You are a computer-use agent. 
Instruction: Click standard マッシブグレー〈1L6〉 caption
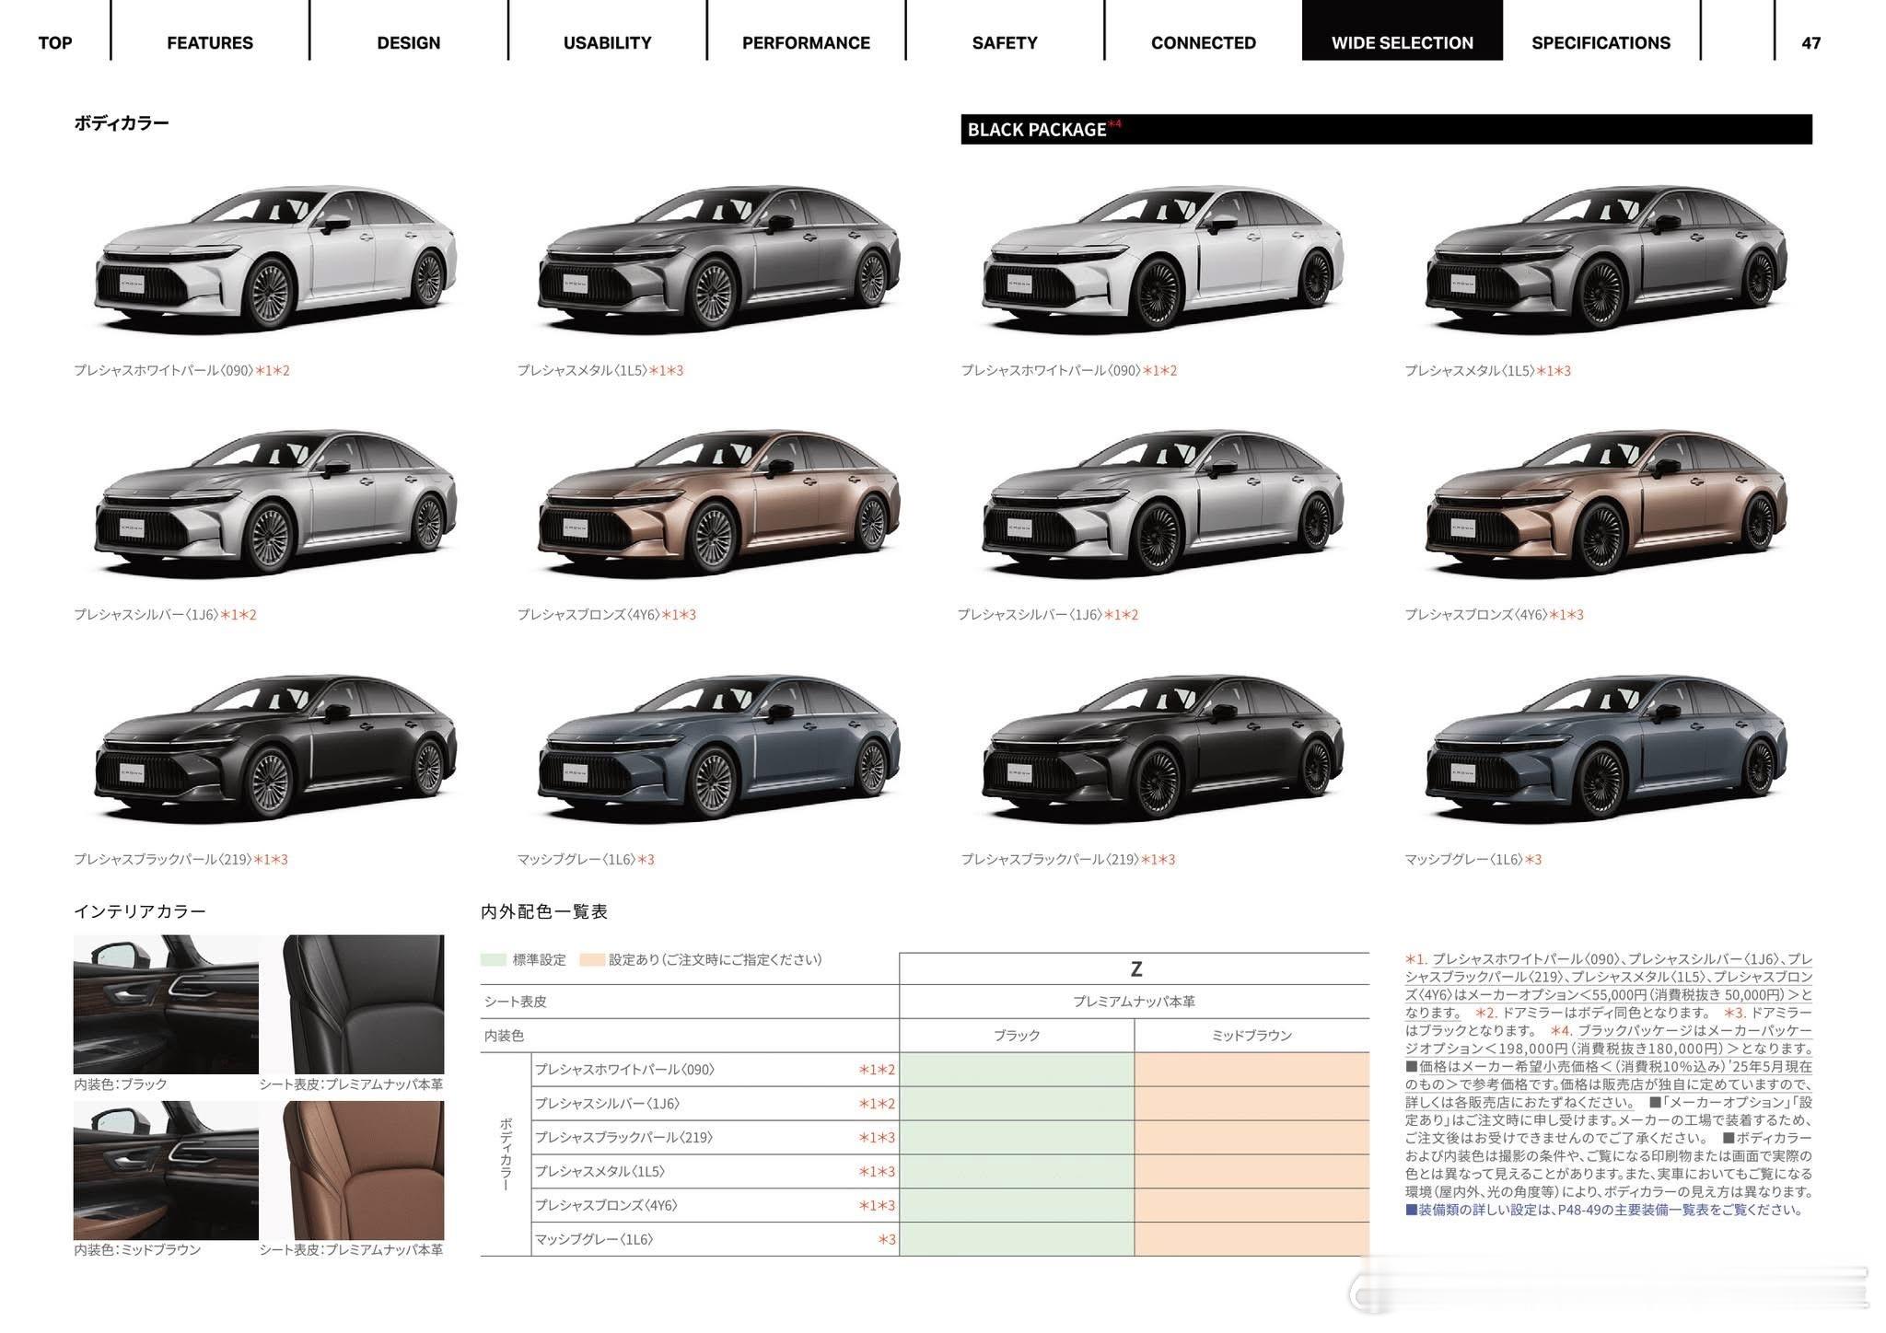tap(586, 859)
